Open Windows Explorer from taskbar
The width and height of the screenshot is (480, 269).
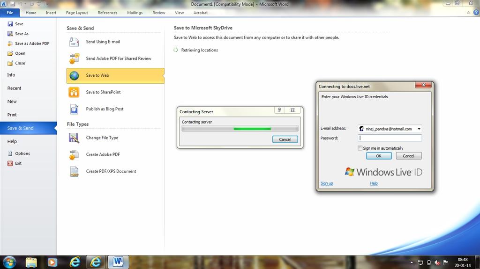(x=31, y=262)
